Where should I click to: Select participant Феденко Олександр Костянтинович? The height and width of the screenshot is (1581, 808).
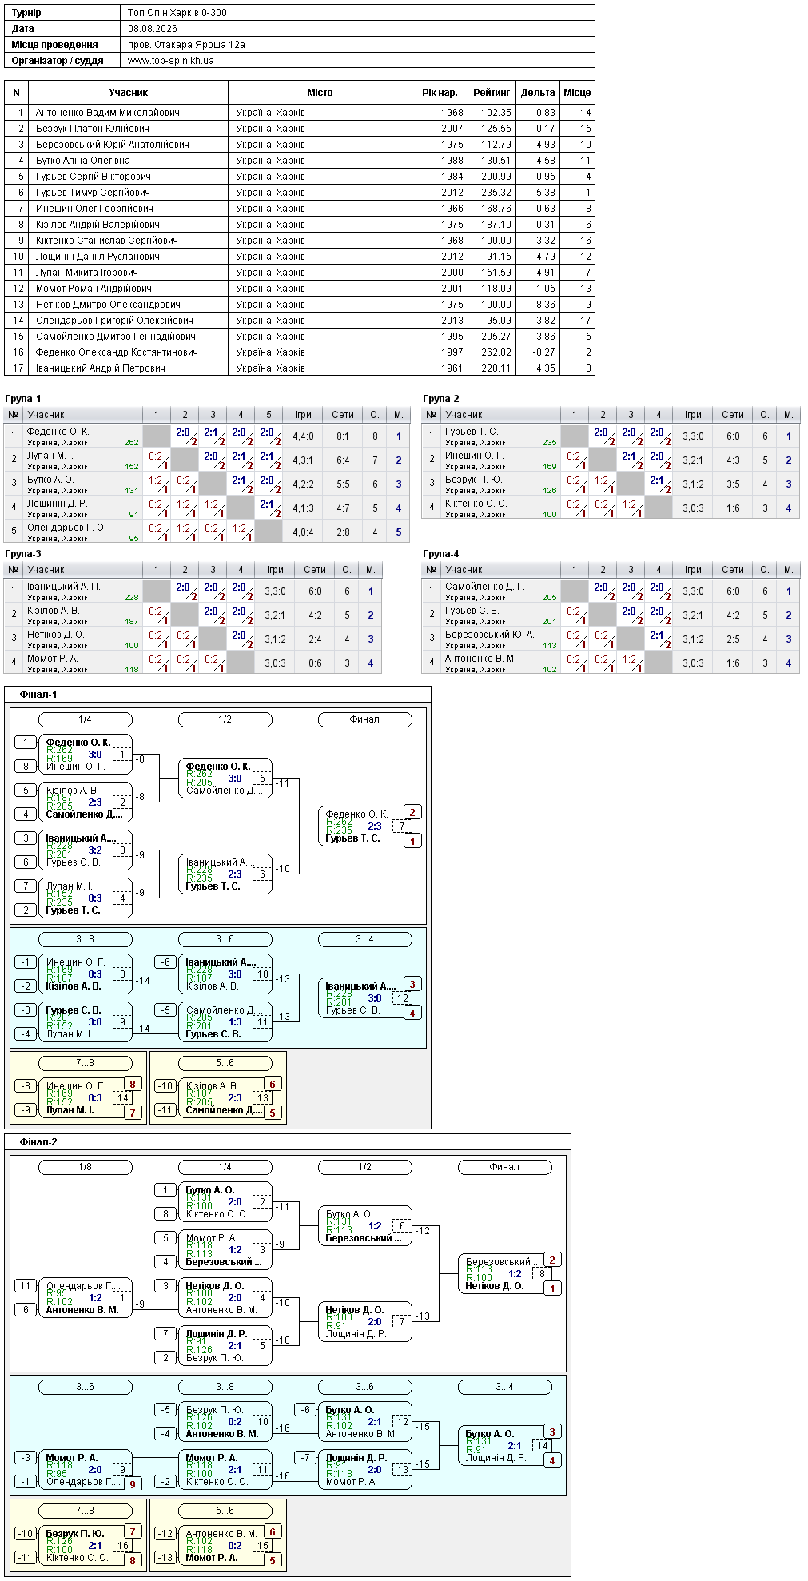(117, 352)
